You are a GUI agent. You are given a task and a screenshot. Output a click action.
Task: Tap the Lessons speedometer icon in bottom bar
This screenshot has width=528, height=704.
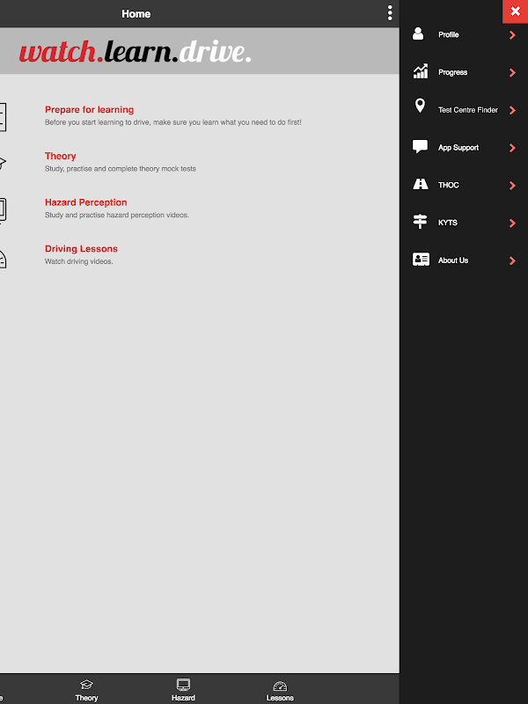pos(280,686)
